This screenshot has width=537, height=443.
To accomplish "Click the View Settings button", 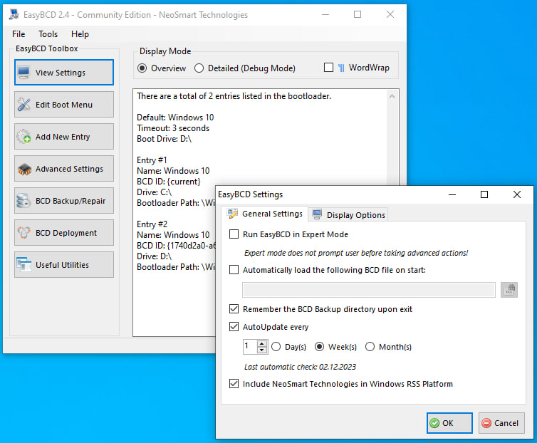I will pyautogui.click(x=64, y=73).
